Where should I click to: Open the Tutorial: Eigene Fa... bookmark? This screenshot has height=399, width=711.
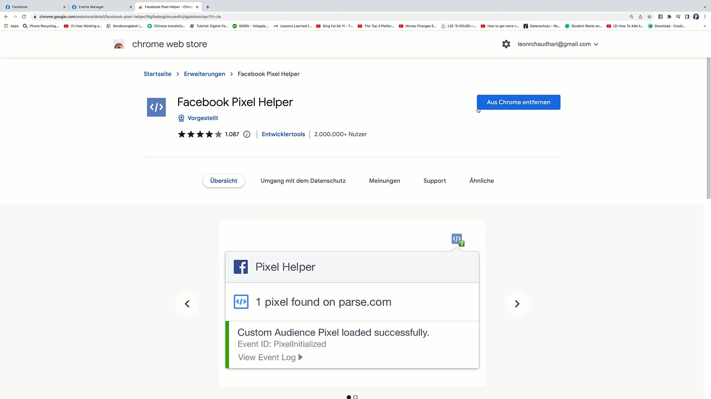tap(209, 26)
